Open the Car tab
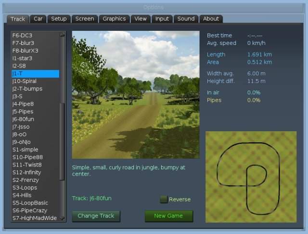Viewport: 308px width, 234px height. click(38, 19)
